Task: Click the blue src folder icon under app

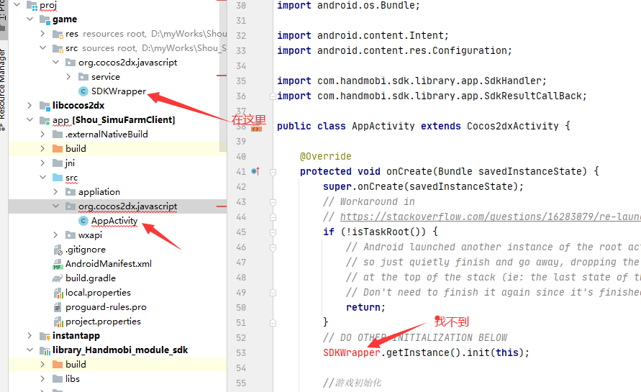Action: 58,178
